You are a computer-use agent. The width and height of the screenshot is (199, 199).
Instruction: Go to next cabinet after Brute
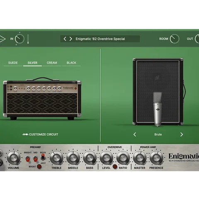click(x=182, y=134)
